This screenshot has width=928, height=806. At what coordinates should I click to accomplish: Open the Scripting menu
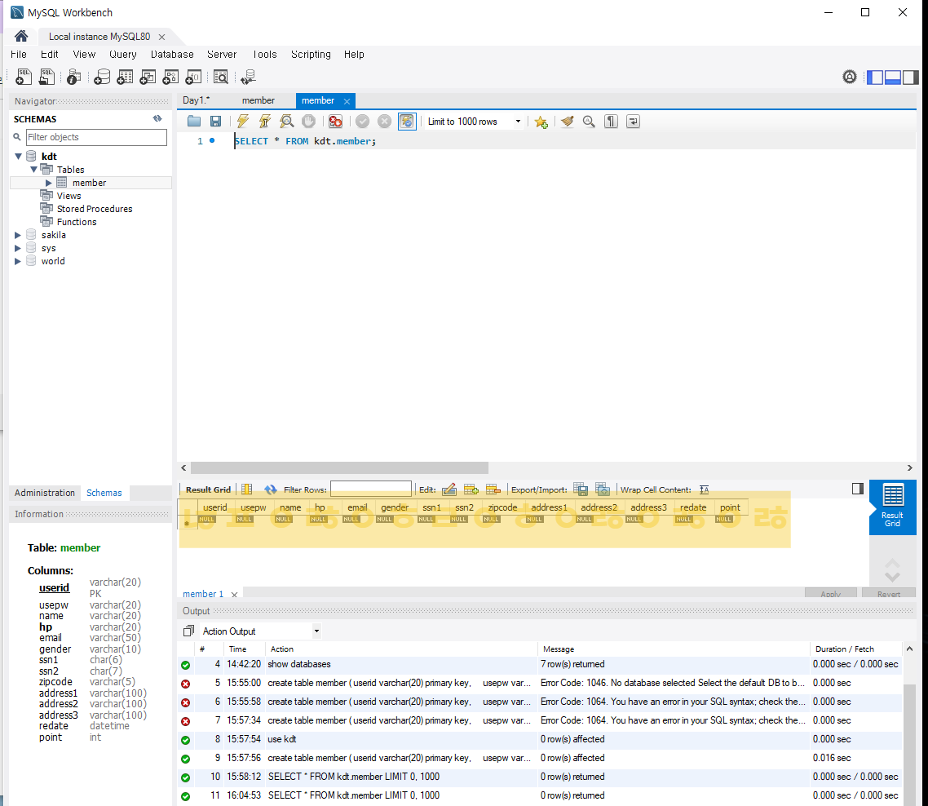(x=311, y=55)
